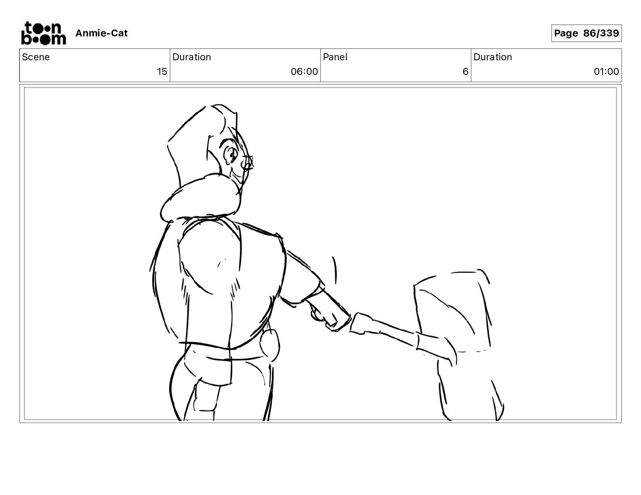Viewport: 641px width, 495px height.
Task: Click the 'Scene' header label
Action: [x=36, y=57]
